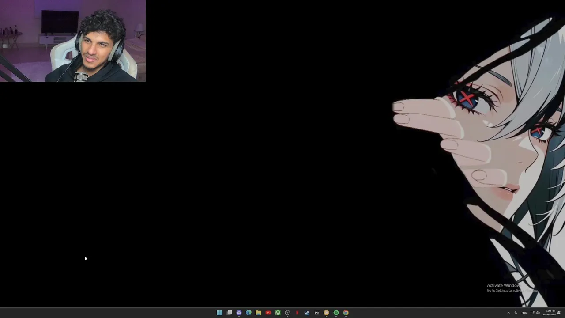Launch the Xbox app from the taskbar

[278, 313]
